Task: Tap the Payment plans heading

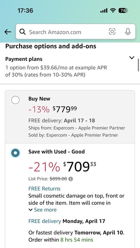Action: click(x=24, y=59)
